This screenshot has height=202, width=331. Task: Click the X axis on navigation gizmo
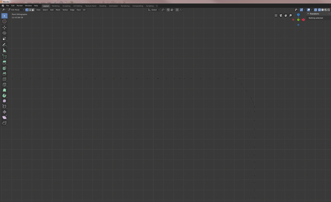pos(303,20)
